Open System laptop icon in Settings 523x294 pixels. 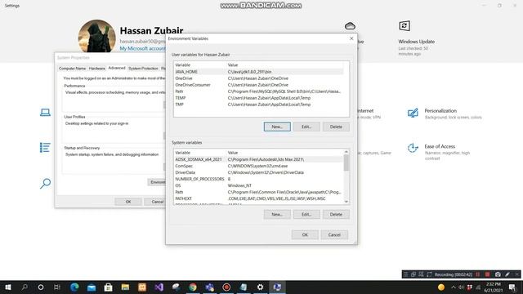point(45,113)
